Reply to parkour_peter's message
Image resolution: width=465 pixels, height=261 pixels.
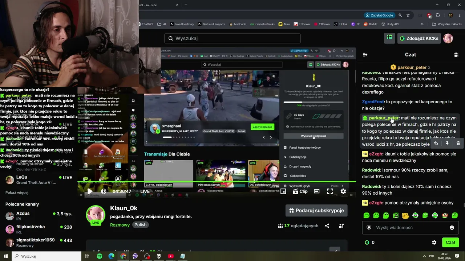click(x=436, y=144)
